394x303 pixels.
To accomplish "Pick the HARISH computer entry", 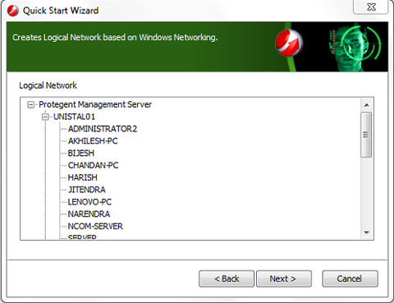I will click(83, 177).
